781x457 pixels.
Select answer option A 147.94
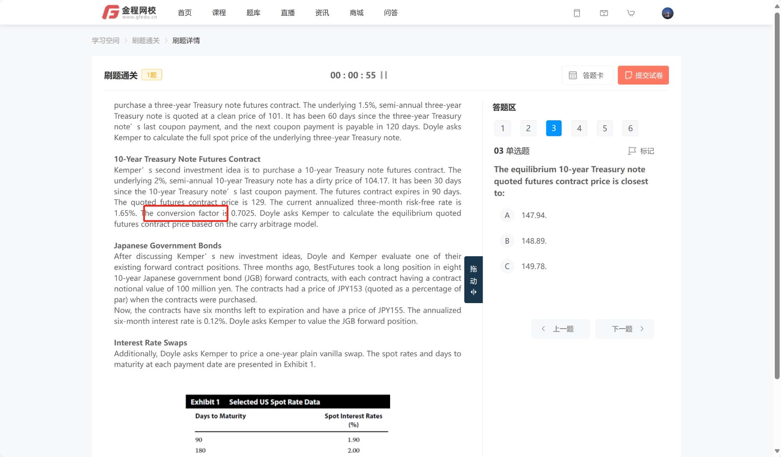click(x=507, y=215)
